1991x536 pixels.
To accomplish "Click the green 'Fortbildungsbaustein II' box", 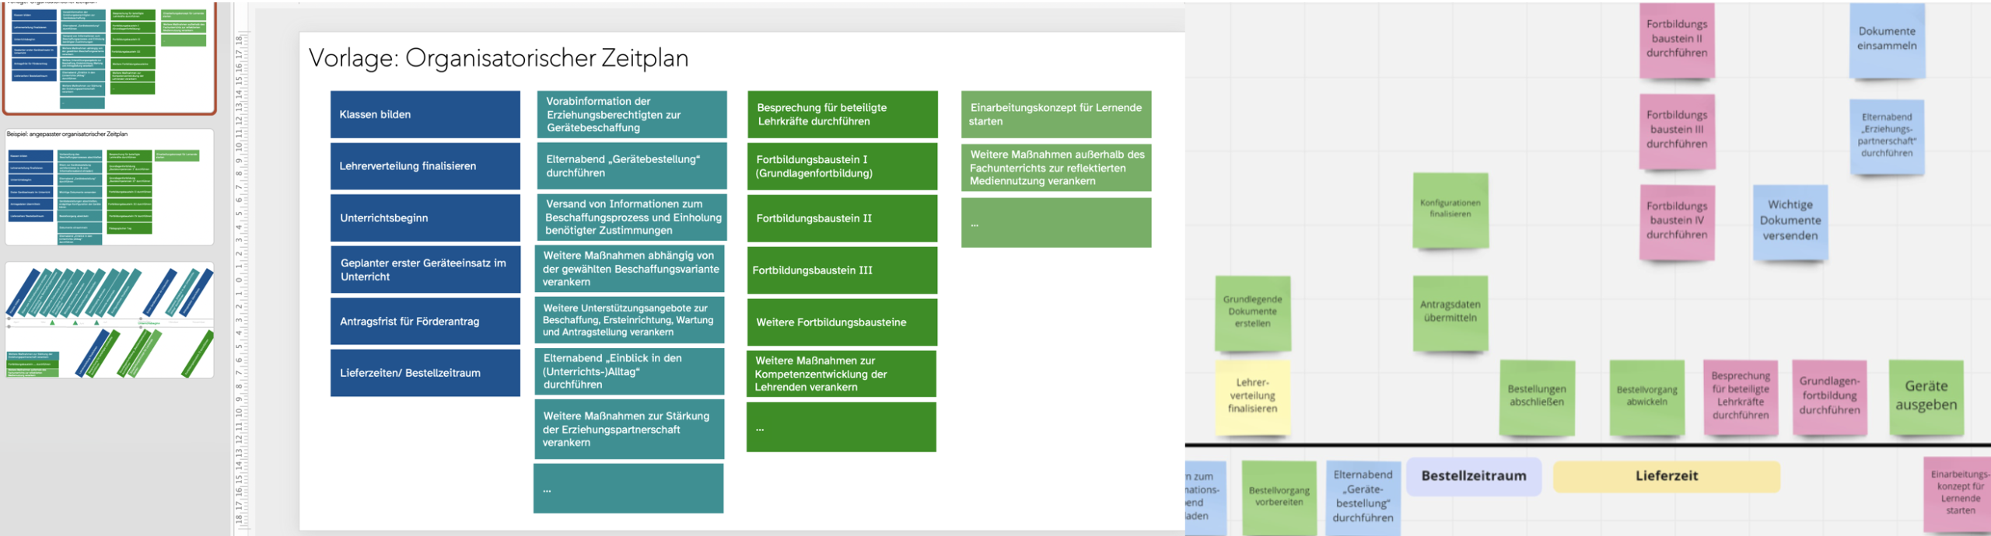I will pyautogui.click(x=842, y=218).
